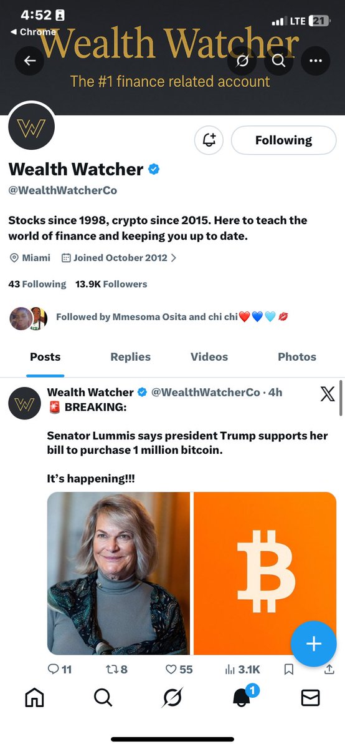The image size is (345, 749).
Task: Switch to the Videos tab
Action: tap(209, 357)
